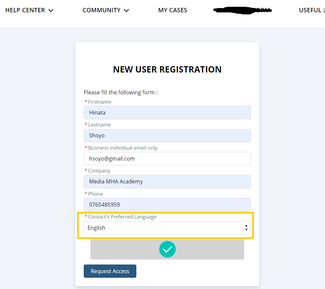
Task: Click the blacked-out navigation menu item
Action: pos(243,10)
